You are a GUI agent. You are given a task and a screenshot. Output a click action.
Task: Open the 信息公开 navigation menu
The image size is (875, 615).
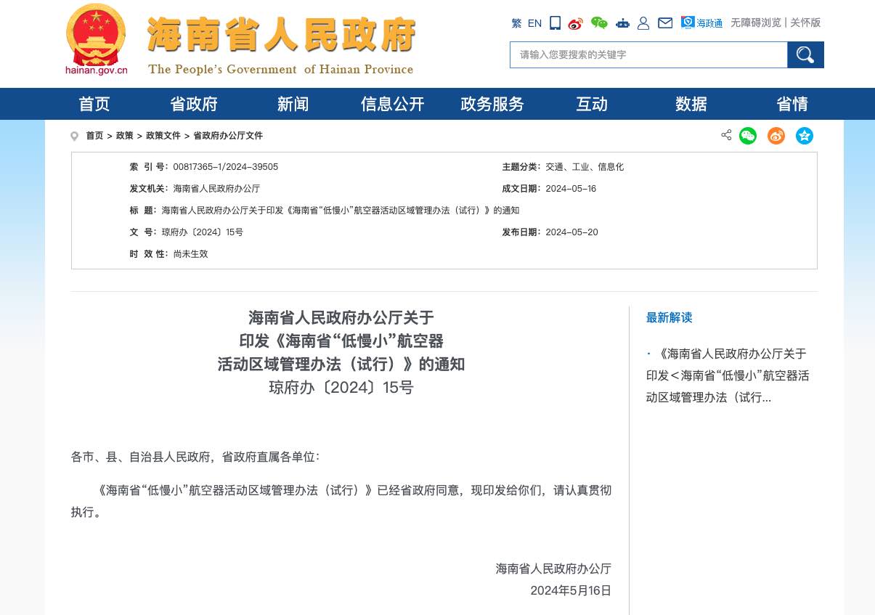tap(392, 104)
